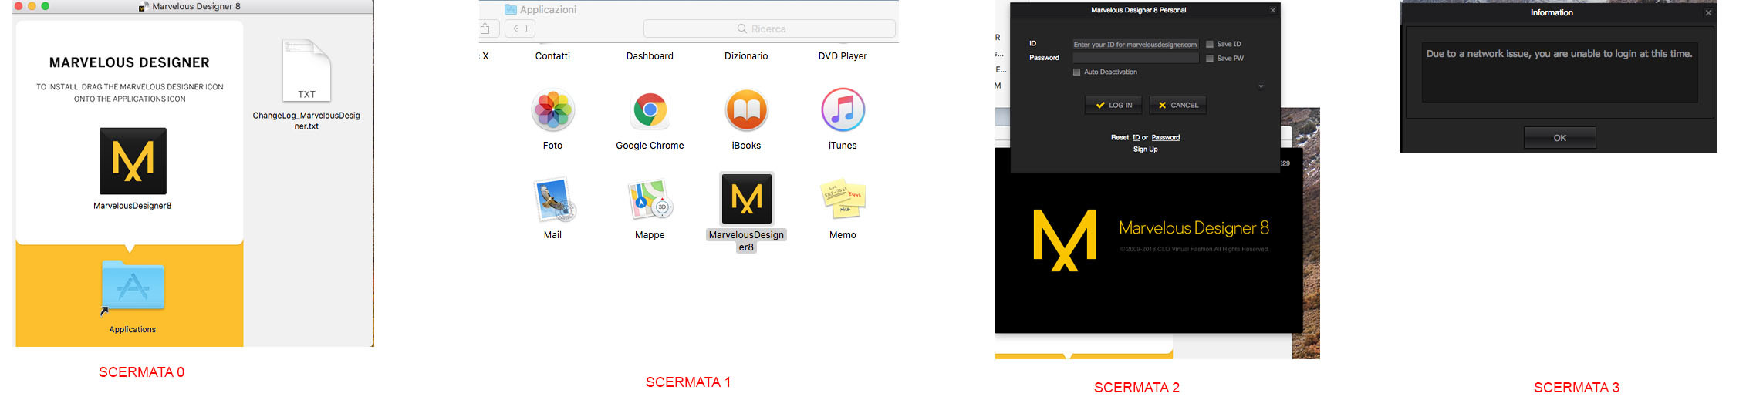Click the Dizionario app label

(746, 56)
